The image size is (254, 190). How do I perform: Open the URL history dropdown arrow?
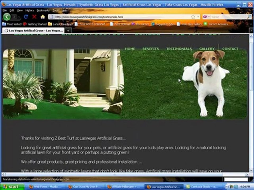coord(198,17)
